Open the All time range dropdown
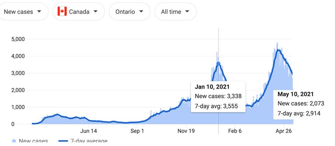 point(175,12)
